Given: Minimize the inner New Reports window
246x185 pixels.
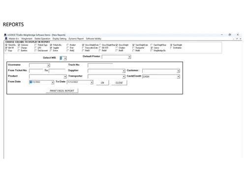Looking at the screenshot, I should 234,38.
